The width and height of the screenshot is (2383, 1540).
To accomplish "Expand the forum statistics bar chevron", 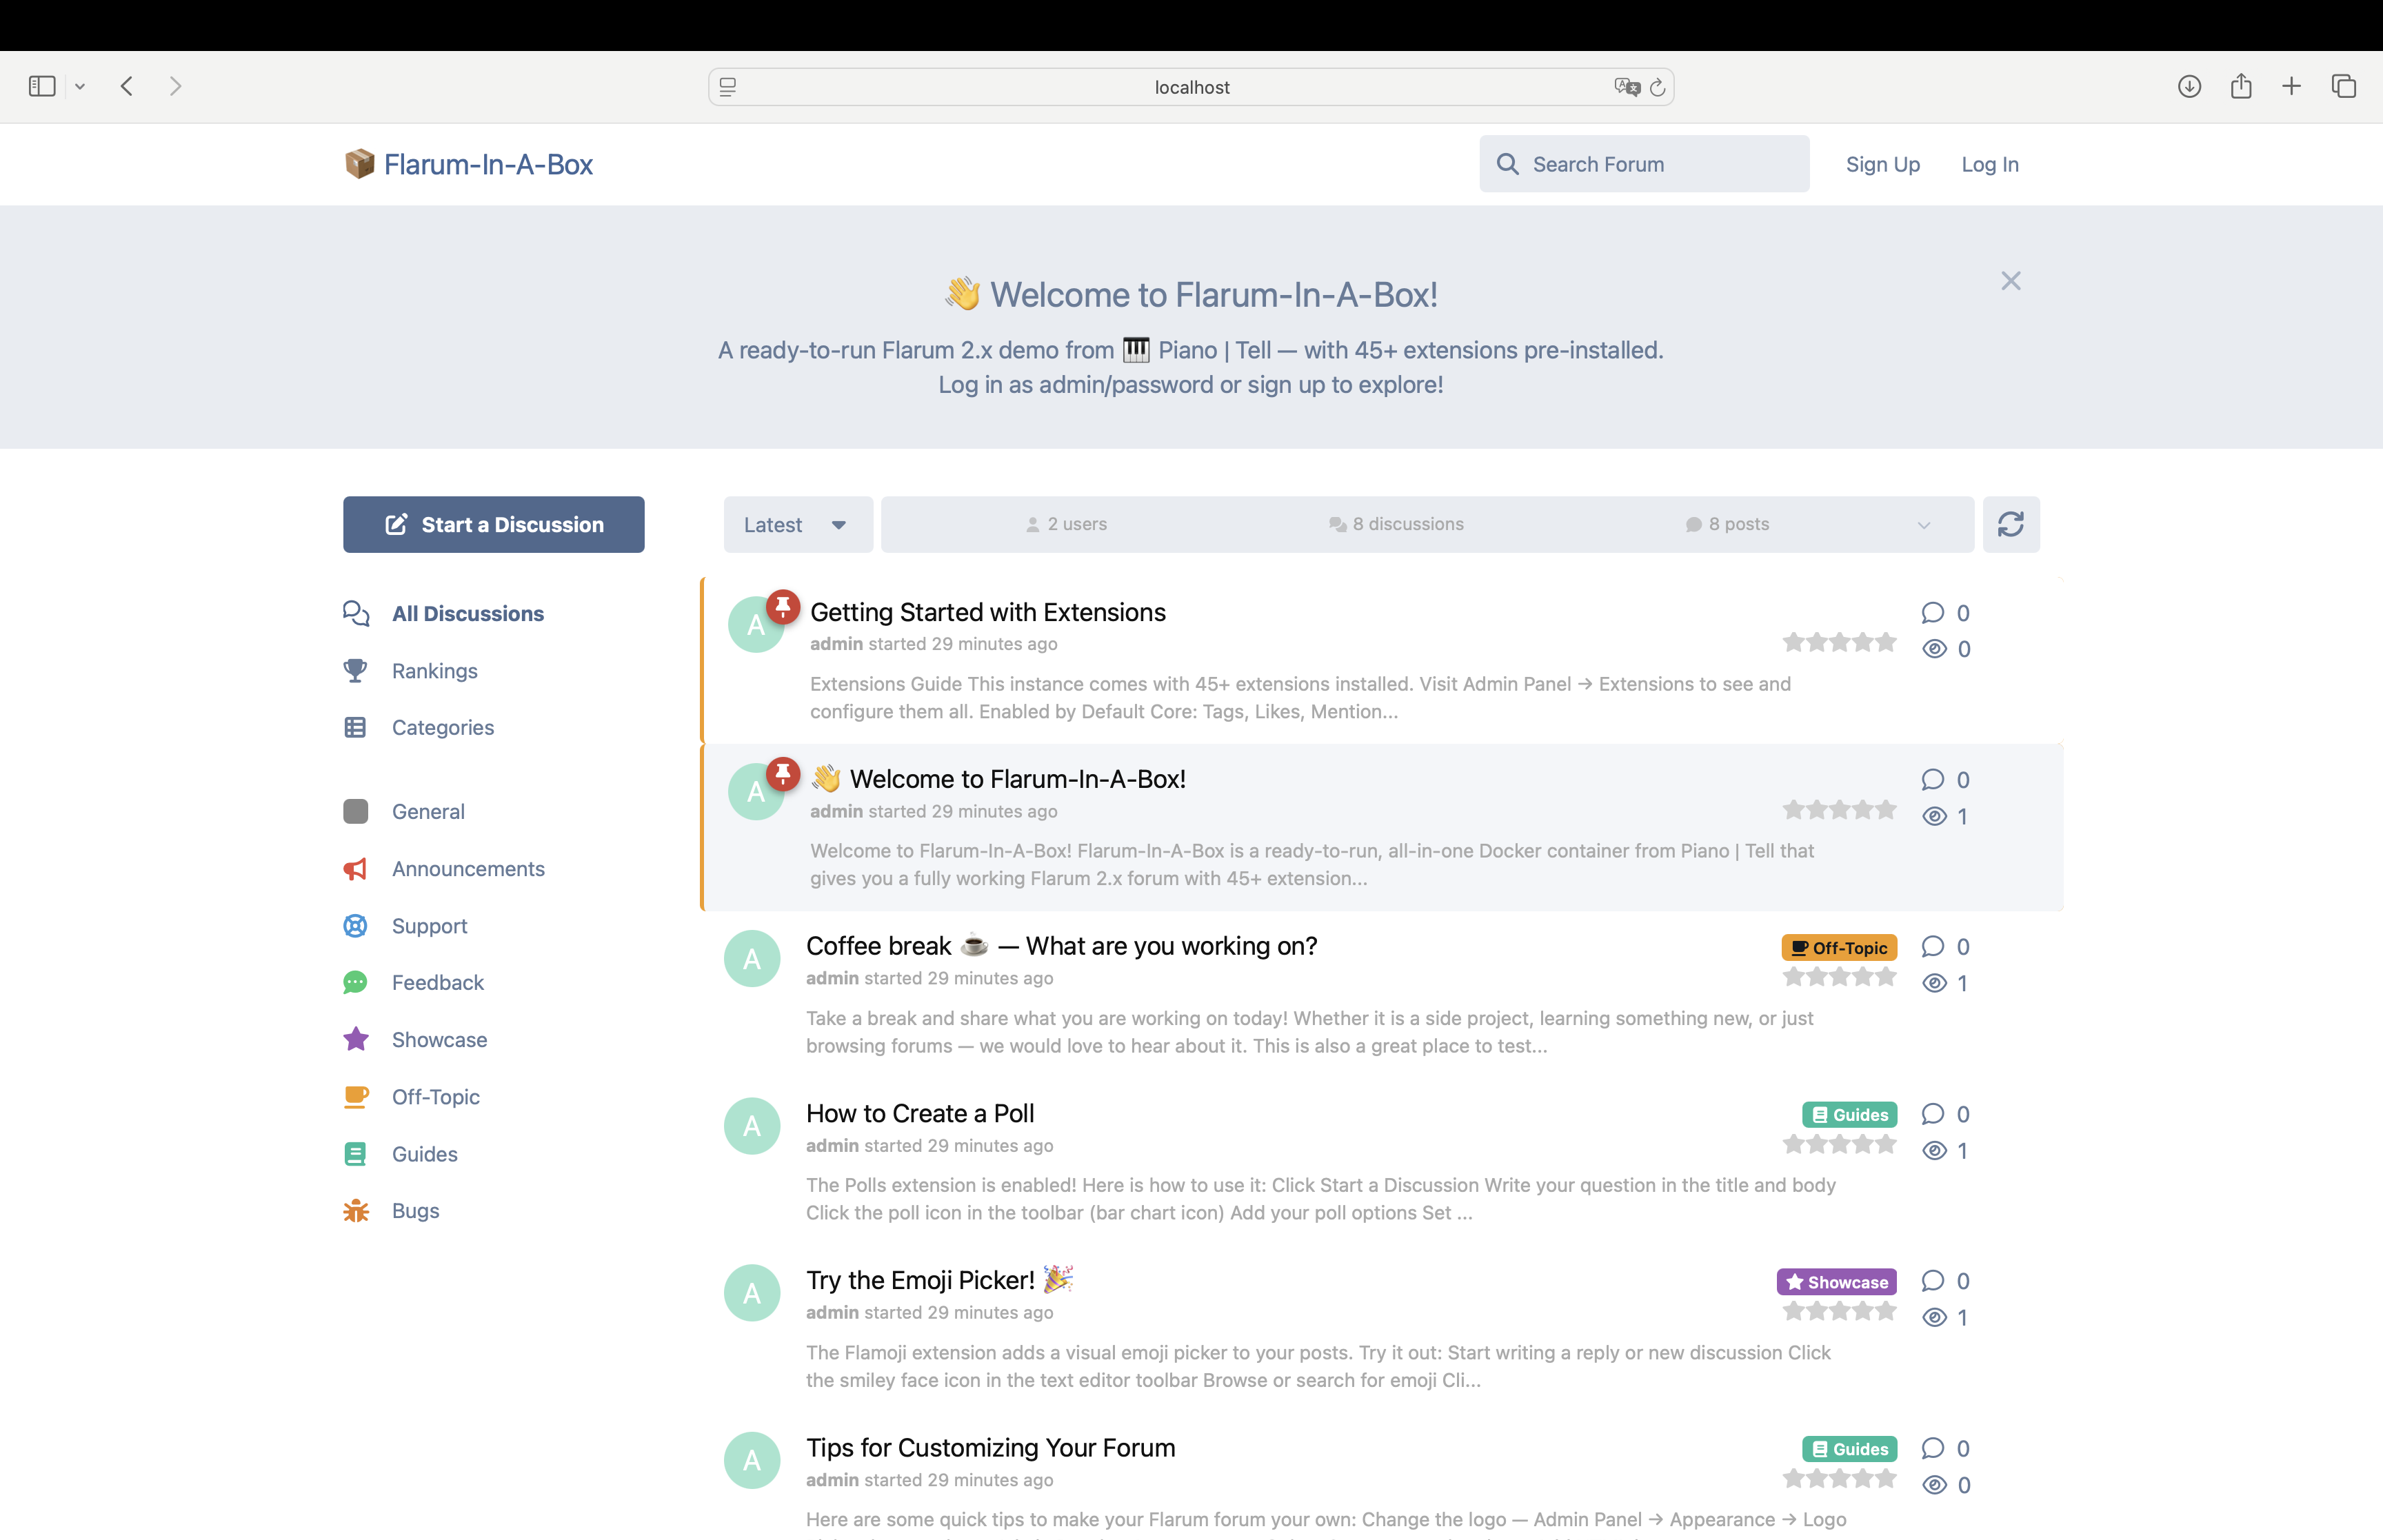I will pyautogui.click(x=1923, y=525).
